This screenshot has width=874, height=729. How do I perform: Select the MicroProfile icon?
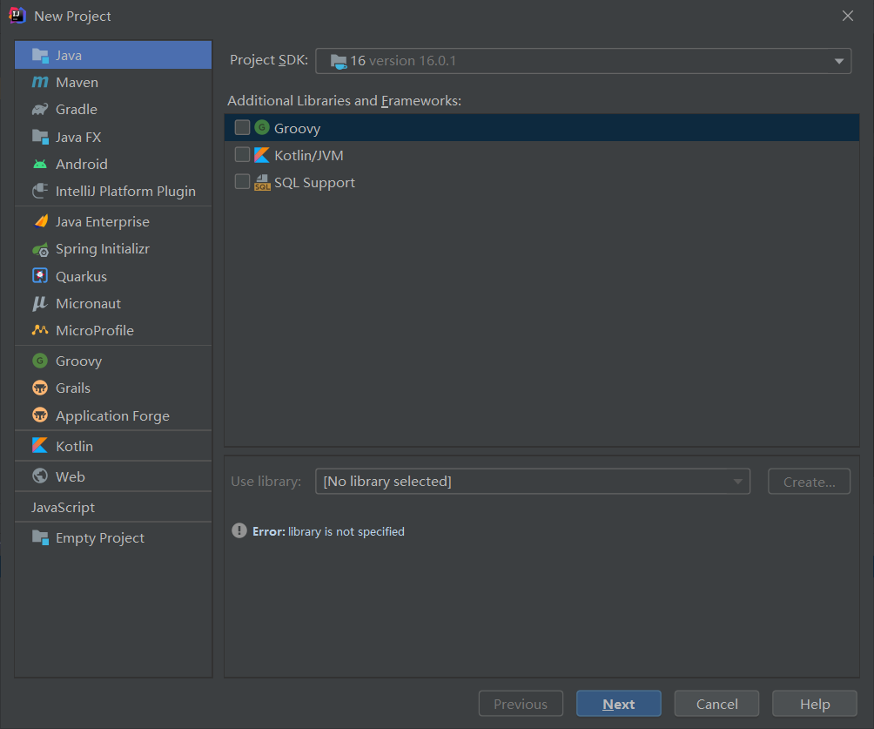coord(40,330)
